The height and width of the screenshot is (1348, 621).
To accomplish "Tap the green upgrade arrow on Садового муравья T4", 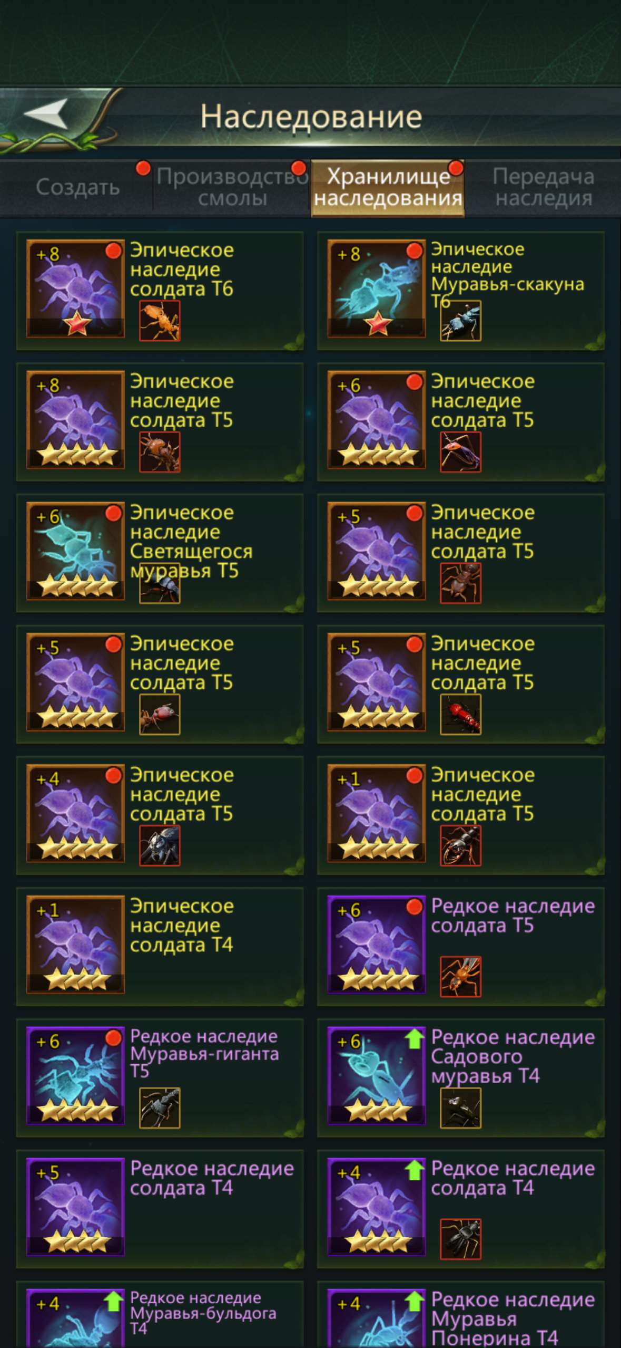I will [415, 1038].
